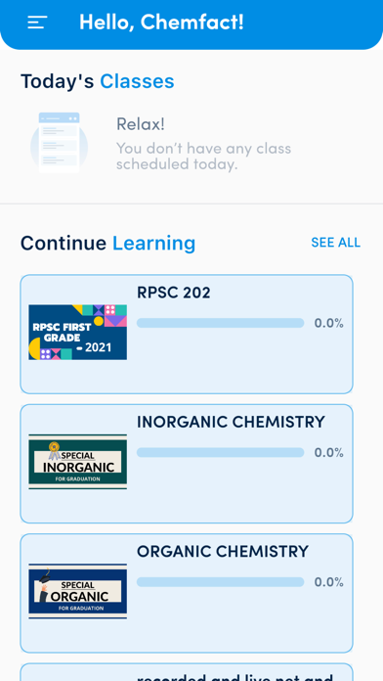Tap the Today's Classes heading
The height and width of the screenshot is (681, 383).
pos(97,81)
